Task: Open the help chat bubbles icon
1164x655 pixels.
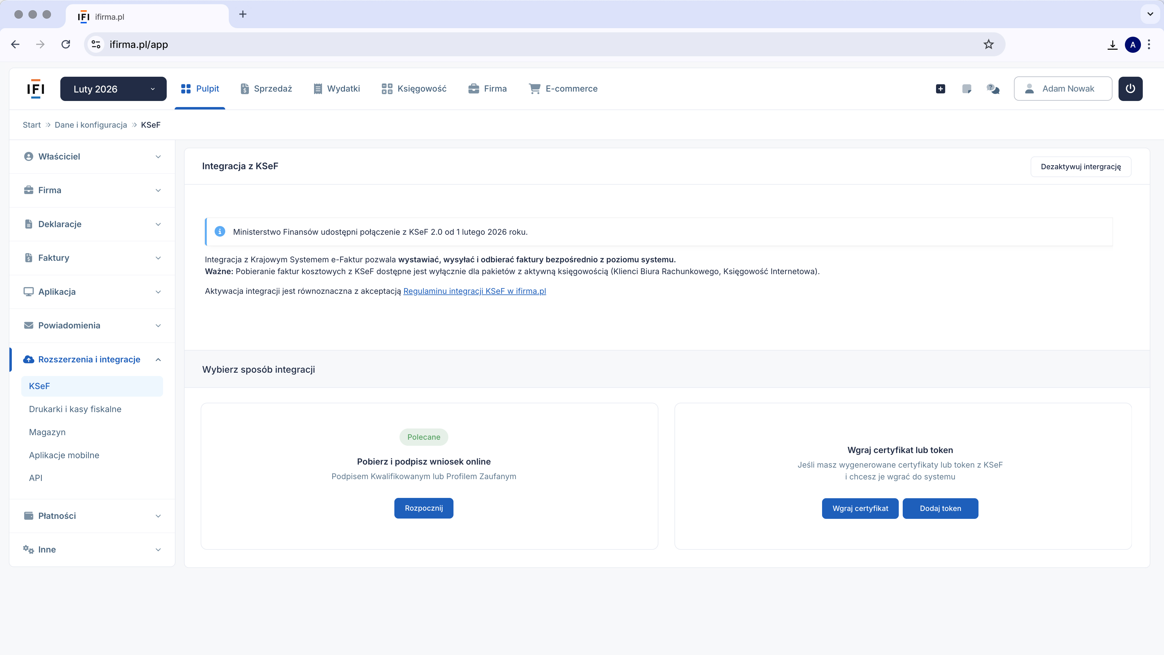Action: [x=993, y=89]
